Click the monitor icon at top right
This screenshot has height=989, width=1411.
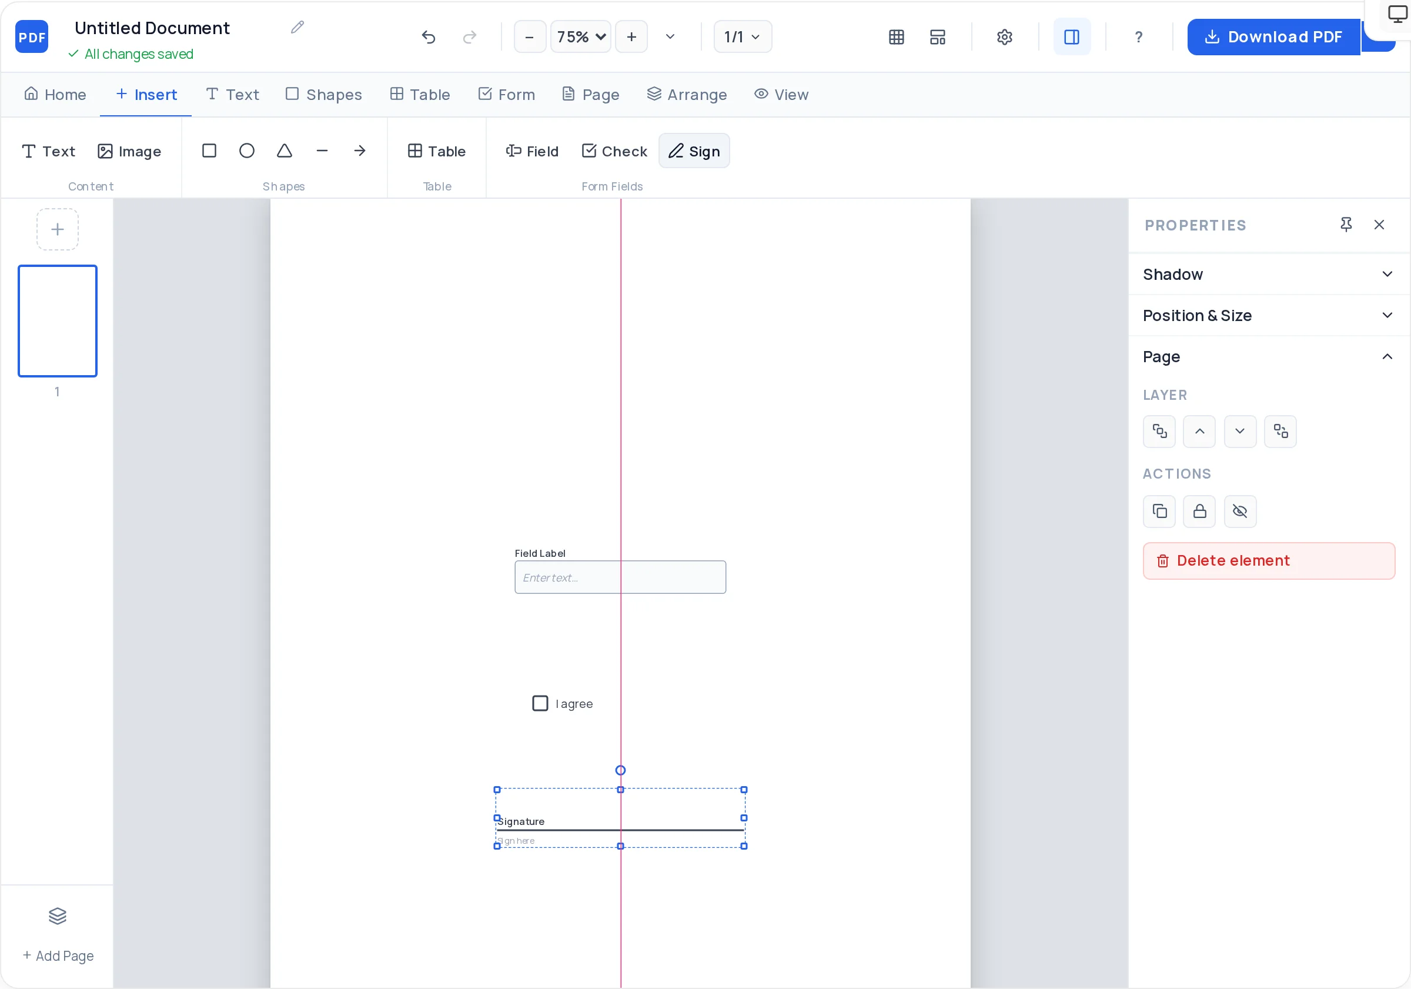click(1396, 14)
